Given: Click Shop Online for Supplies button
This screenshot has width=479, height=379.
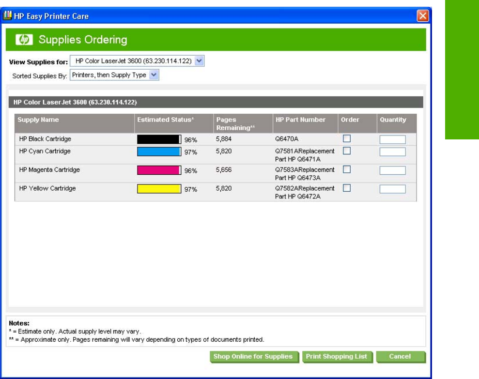Looking at the screenshot, I should point(254,357).
